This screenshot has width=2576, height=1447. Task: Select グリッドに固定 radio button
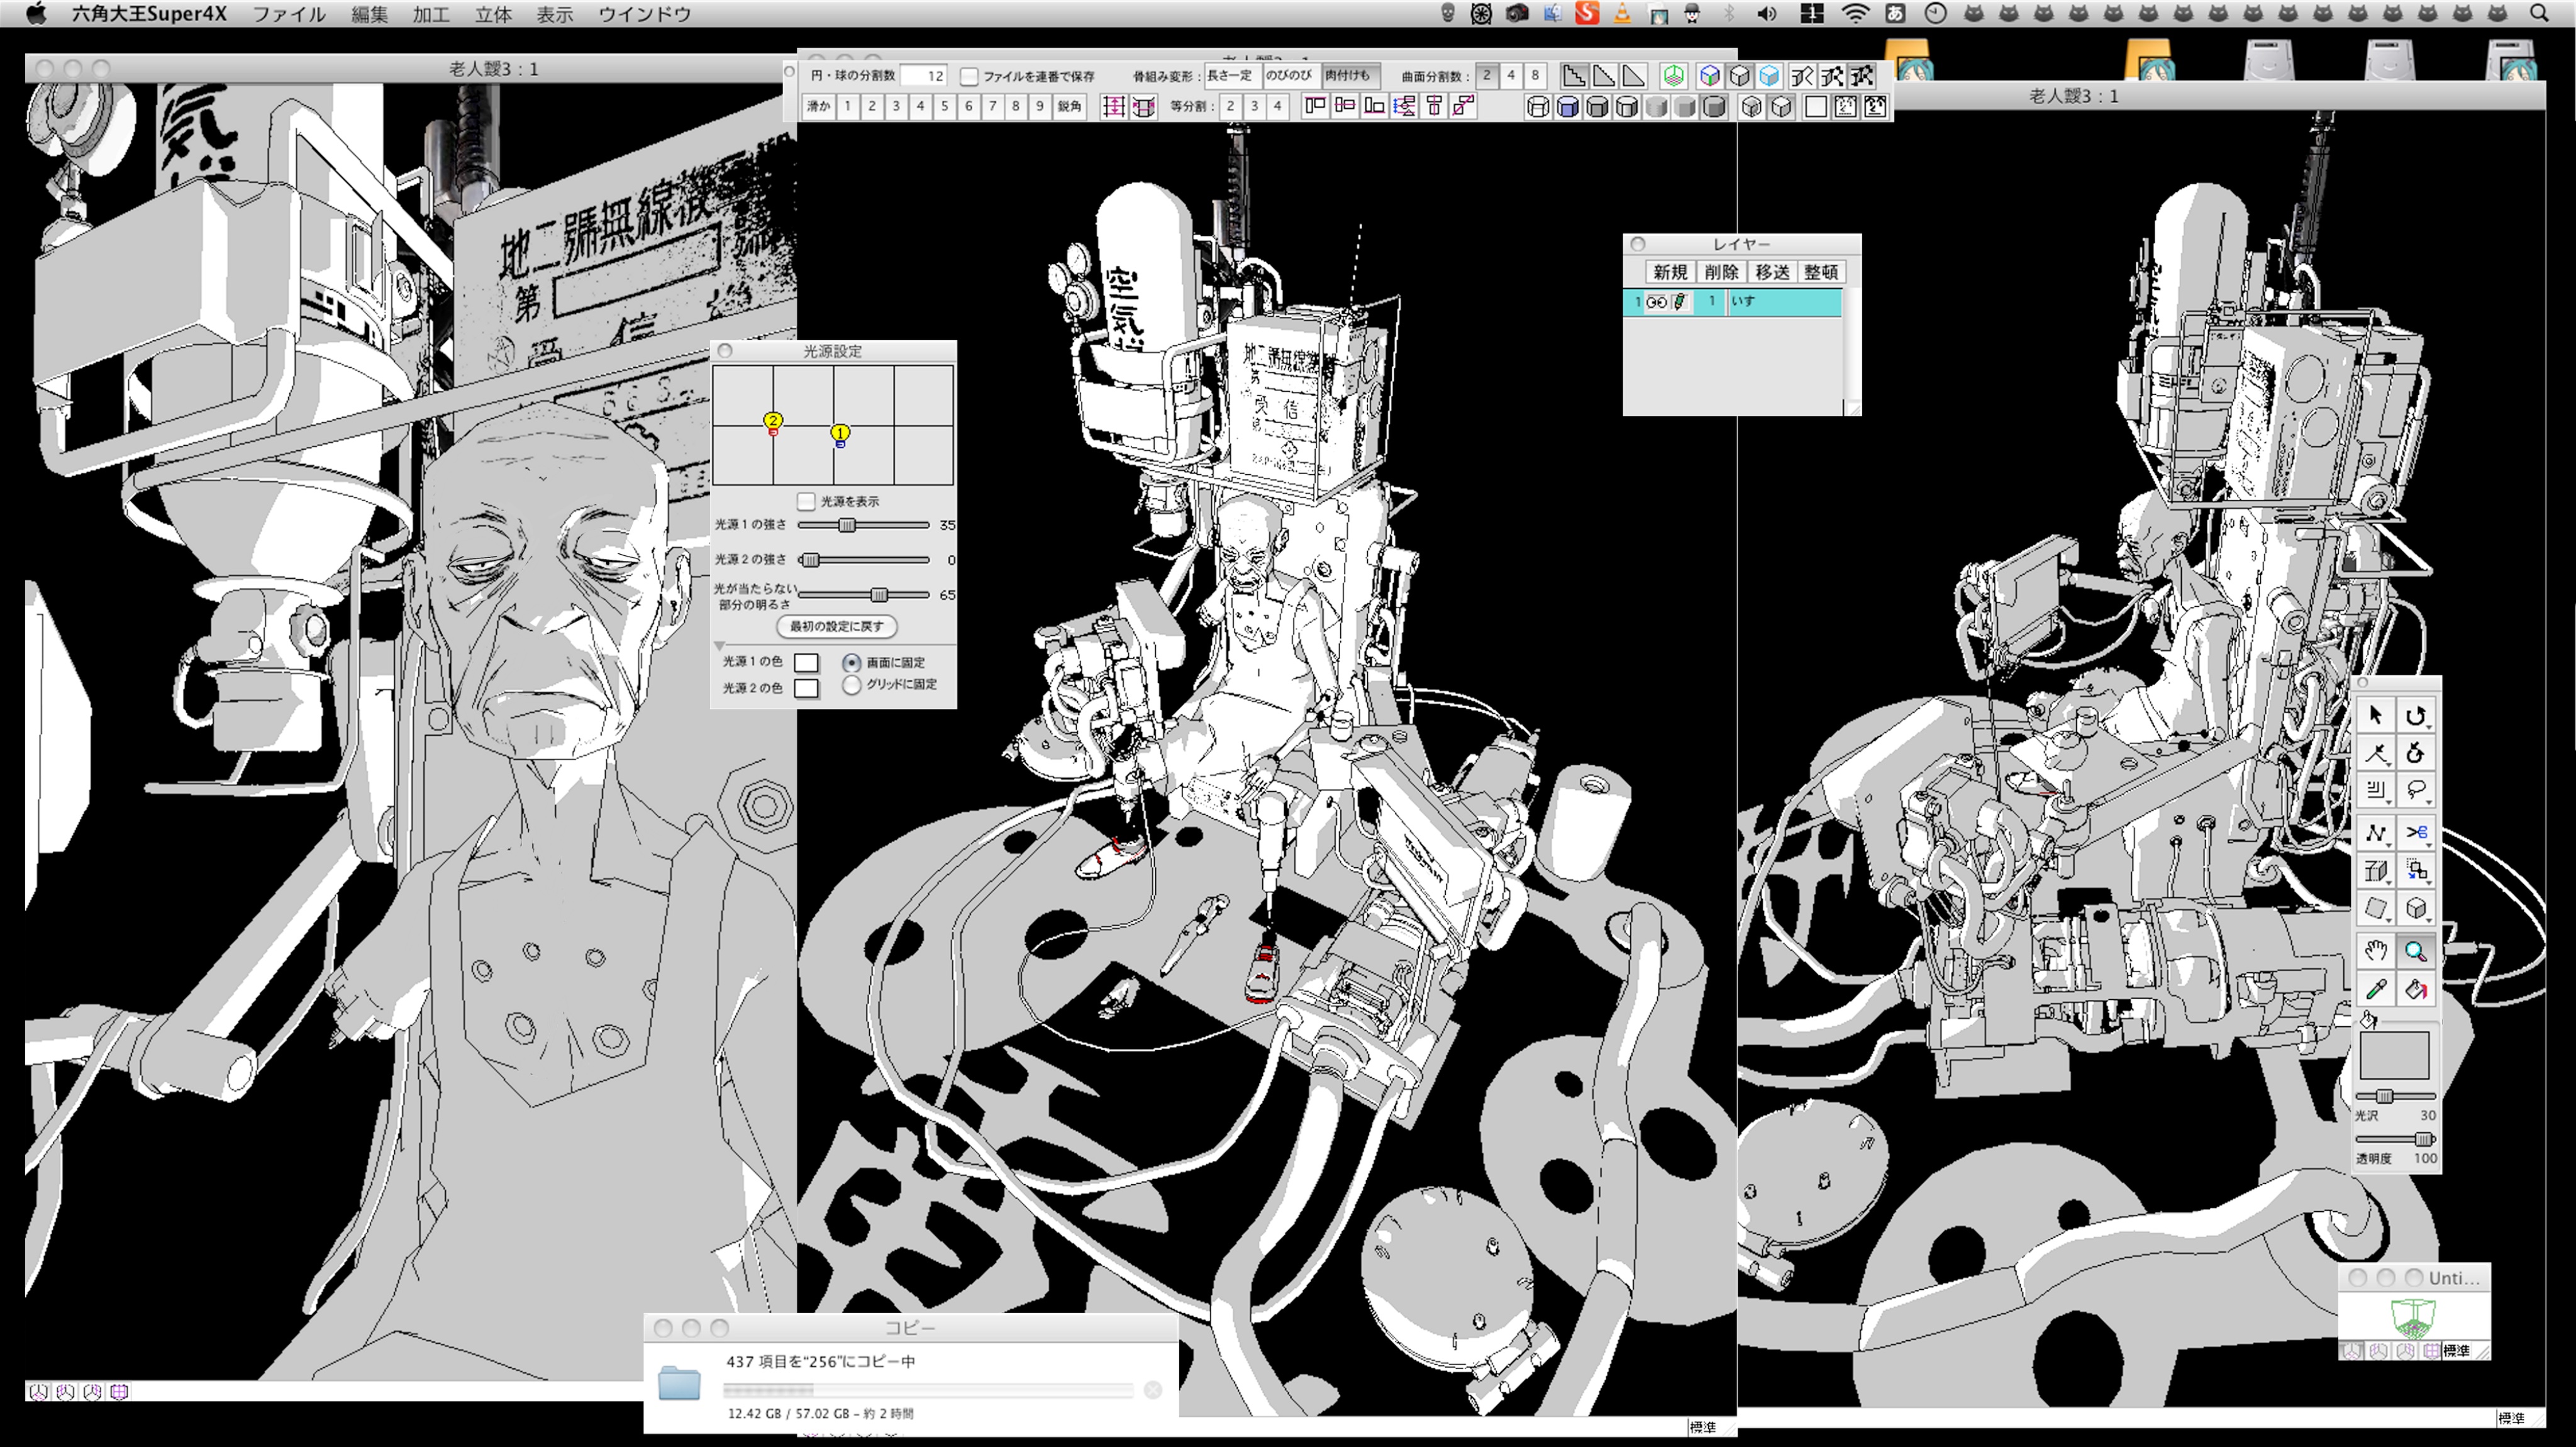tap(851, 685)
